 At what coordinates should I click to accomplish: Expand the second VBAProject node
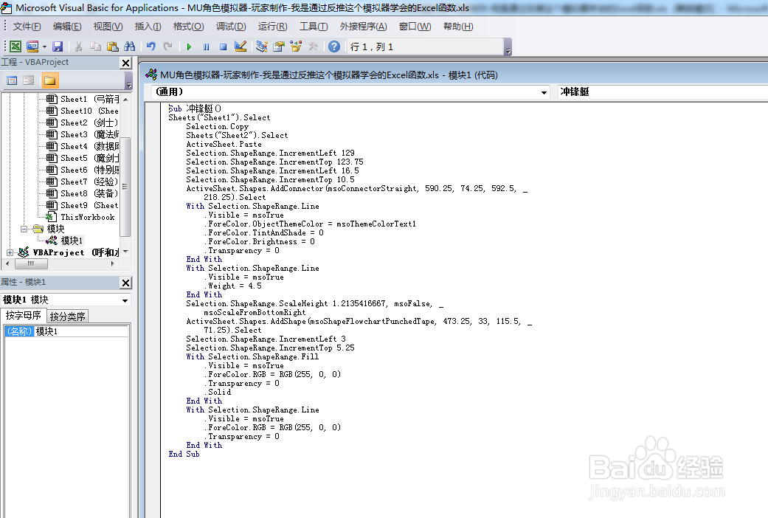[10, 252]
